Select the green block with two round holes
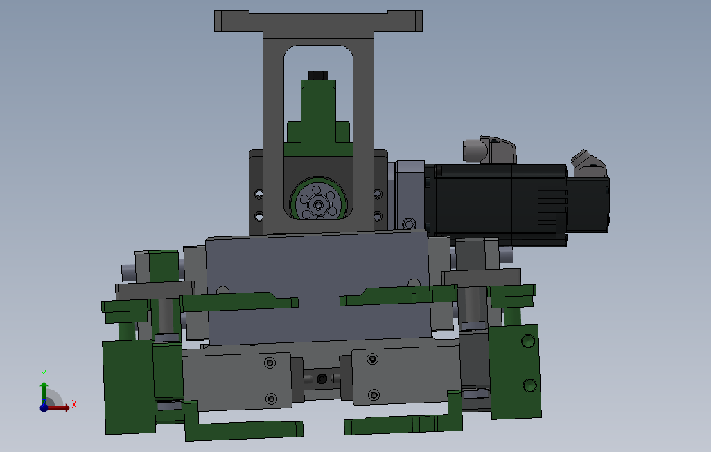 (x=516, y=372)
